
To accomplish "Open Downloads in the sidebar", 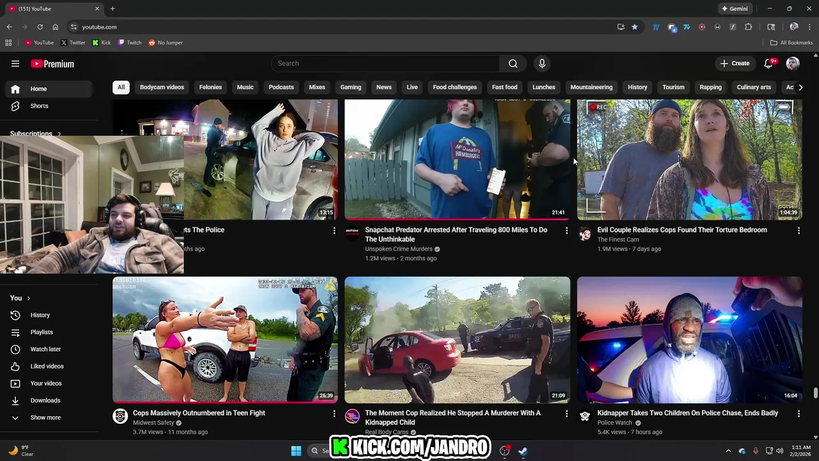I will click(49, 400).
